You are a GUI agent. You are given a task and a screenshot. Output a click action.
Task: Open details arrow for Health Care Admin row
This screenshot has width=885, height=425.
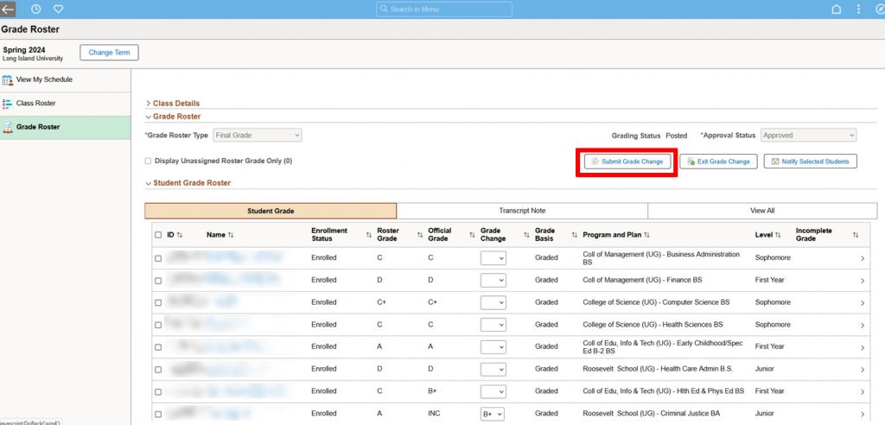[x=863, y=370]
